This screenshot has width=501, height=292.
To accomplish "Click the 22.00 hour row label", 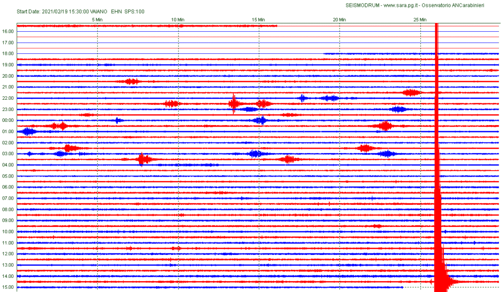I will point(8,98).
